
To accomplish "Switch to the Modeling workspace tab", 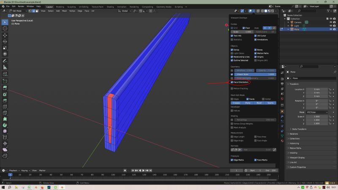I will point(60,7).
